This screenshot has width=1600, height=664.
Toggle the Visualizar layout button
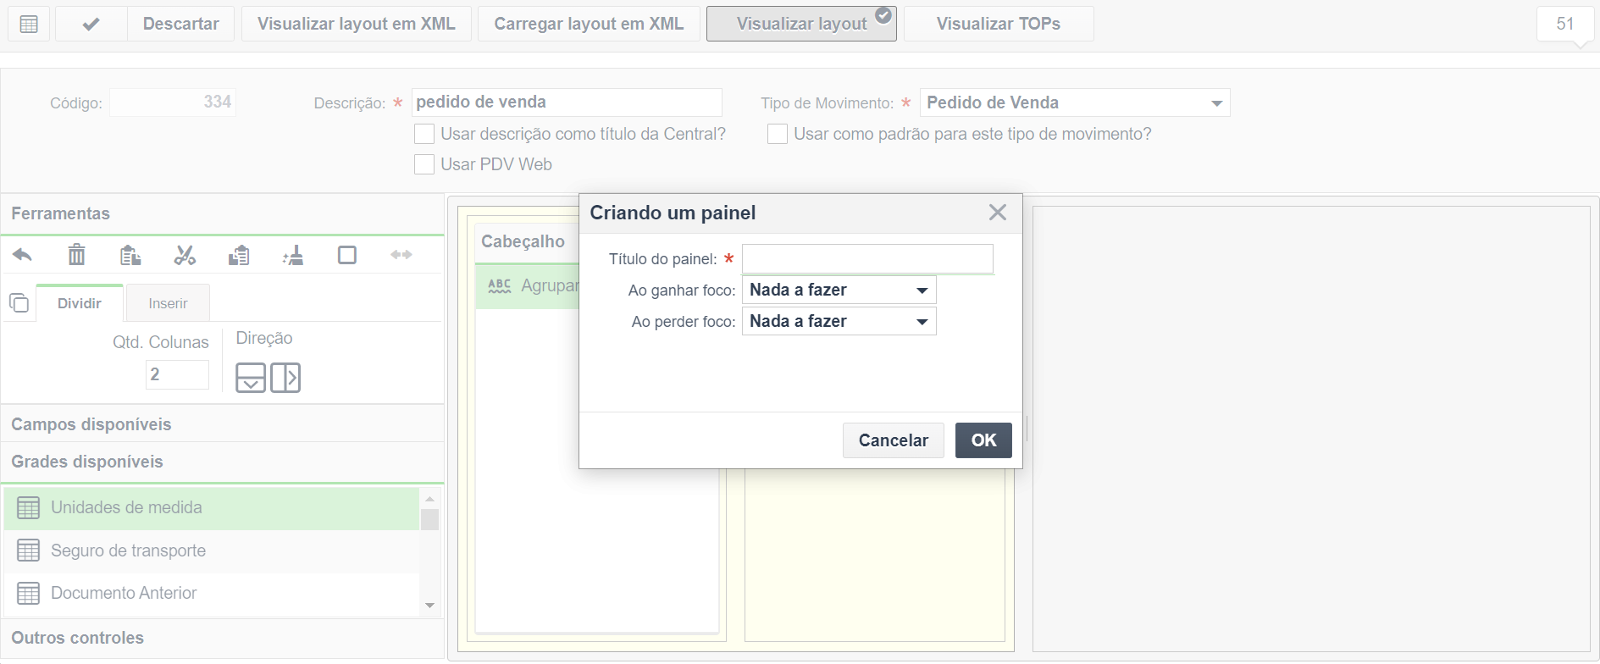pos(801,24)
